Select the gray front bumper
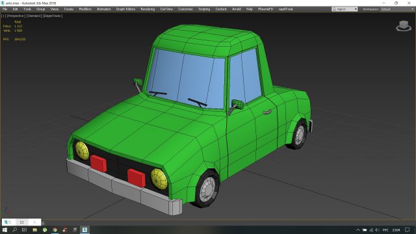Viewport: 416px width, 234px height. 123,187
